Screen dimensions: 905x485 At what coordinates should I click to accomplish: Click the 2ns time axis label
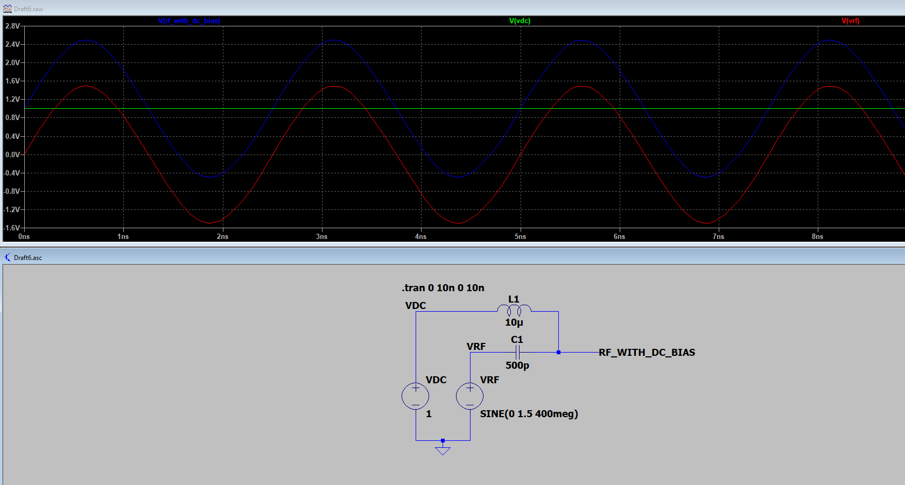[222, 236]
